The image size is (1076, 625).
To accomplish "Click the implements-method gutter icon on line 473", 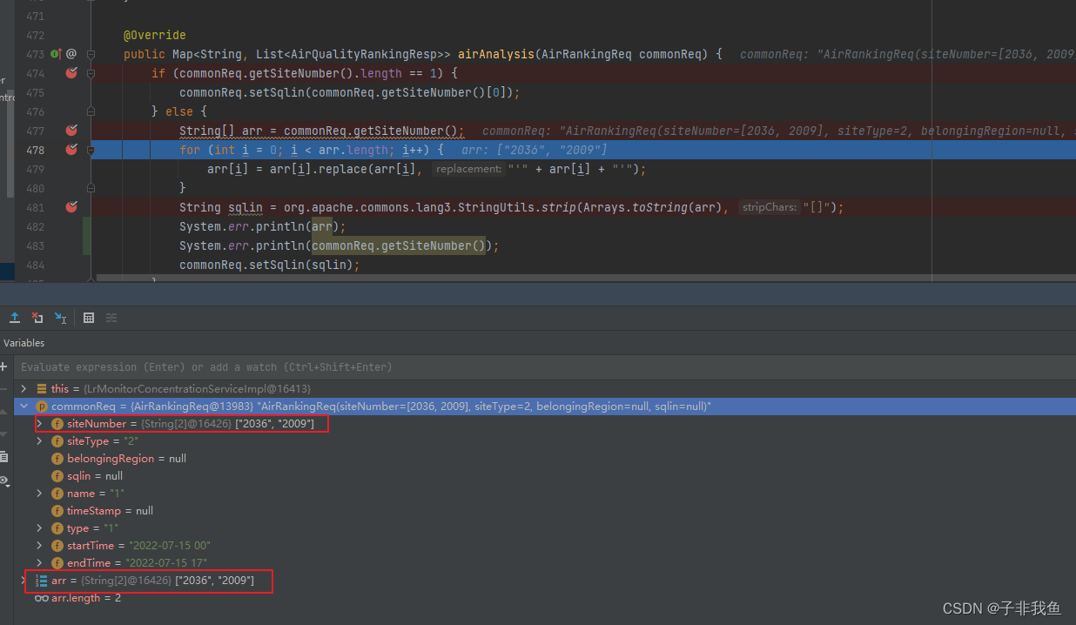I will (55, 54).
